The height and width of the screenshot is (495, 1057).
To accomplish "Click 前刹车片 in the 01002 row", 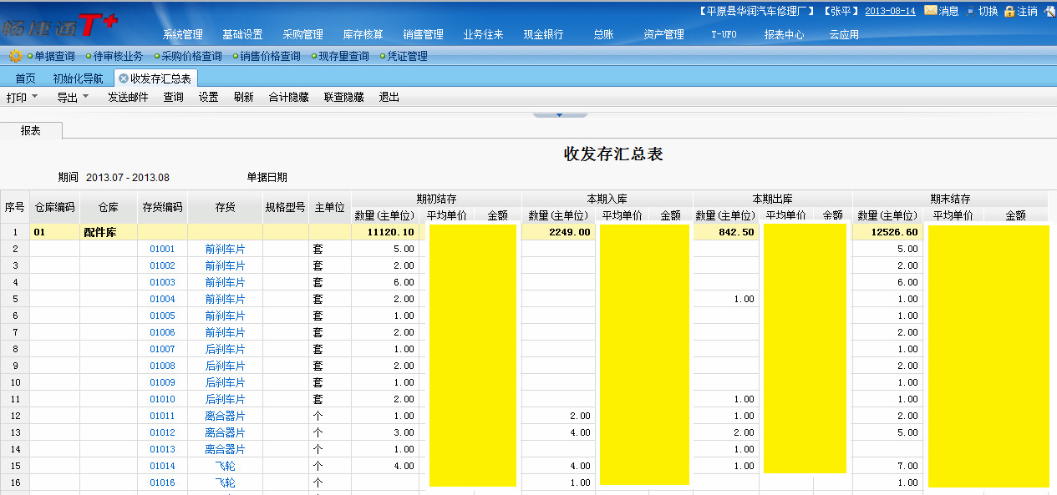I will [x=225, y=265].
